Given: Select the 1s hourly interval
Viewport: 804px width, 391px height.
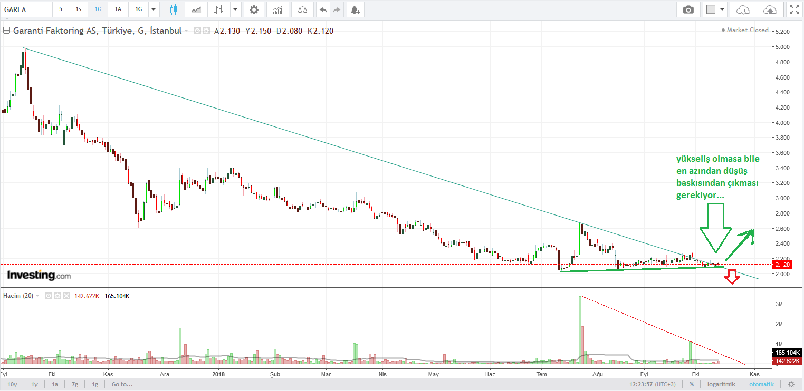Looking at the screenshot, I should 78,9.
